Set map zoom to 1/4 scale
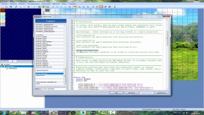The height and width of the screenshot is (115, 204). coord(84,7)
